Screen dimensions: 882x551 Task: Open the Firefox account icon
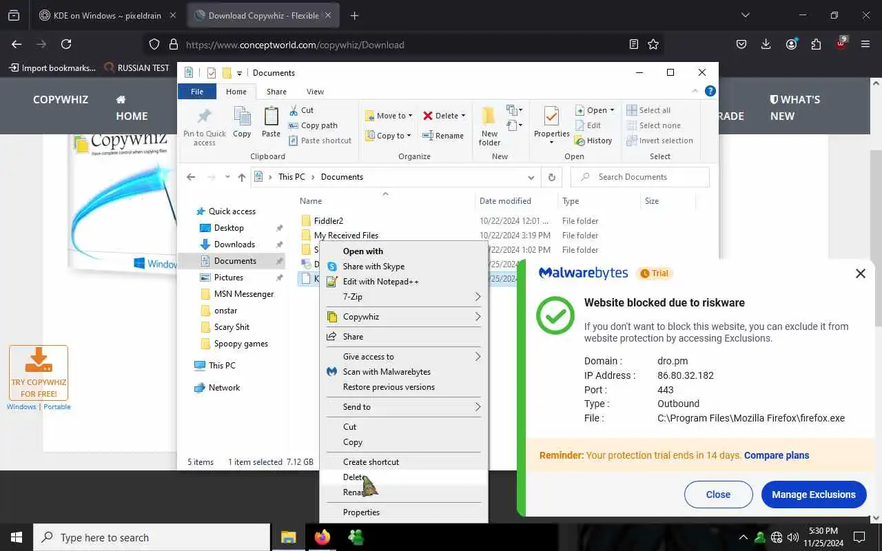tap(791, 44)
